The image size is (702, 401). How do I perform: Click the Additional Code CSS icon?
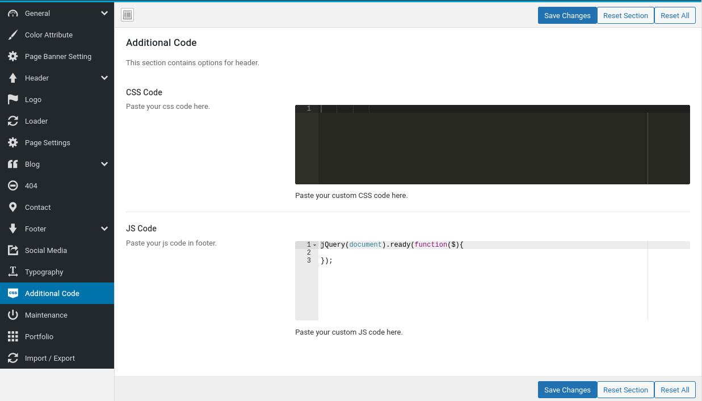(13, 293)
